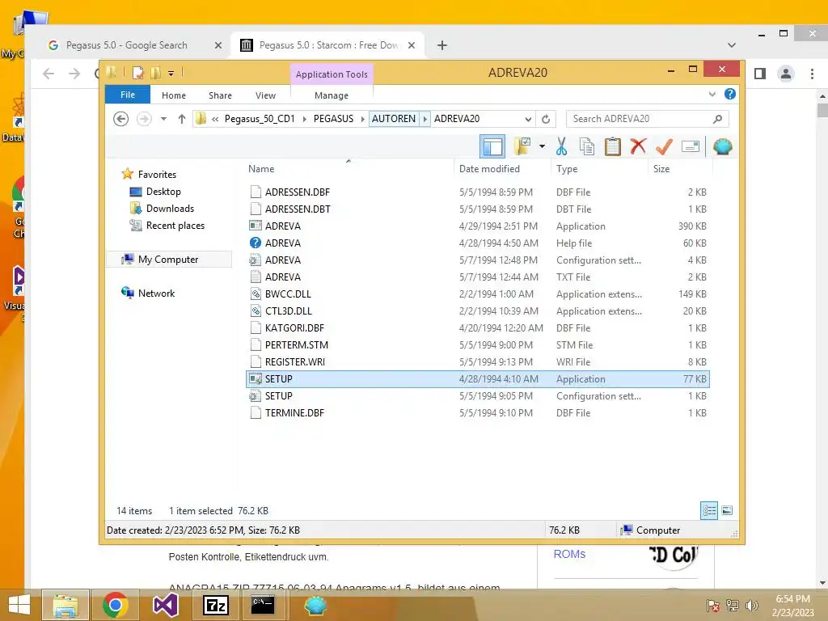Image resolution: width=828 pixels, height=621 pixels.
Task: Select the TERMINE.DBF file
Action: [x=478, y=412]
